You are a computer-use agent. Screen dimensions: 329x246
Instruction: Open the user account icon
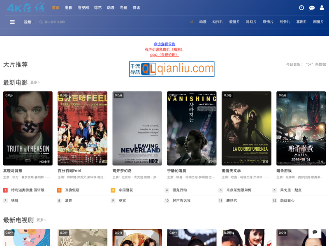pos(322,8)
